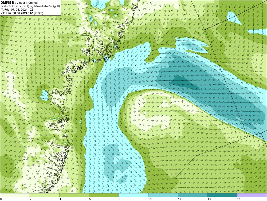Click the purple swatch above 16 m/s
This screenshot has height=201, width=267.
pos(252,195)
